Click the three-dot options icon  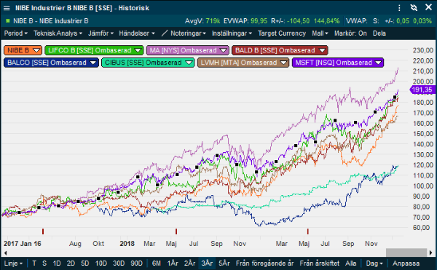point(399,8)
